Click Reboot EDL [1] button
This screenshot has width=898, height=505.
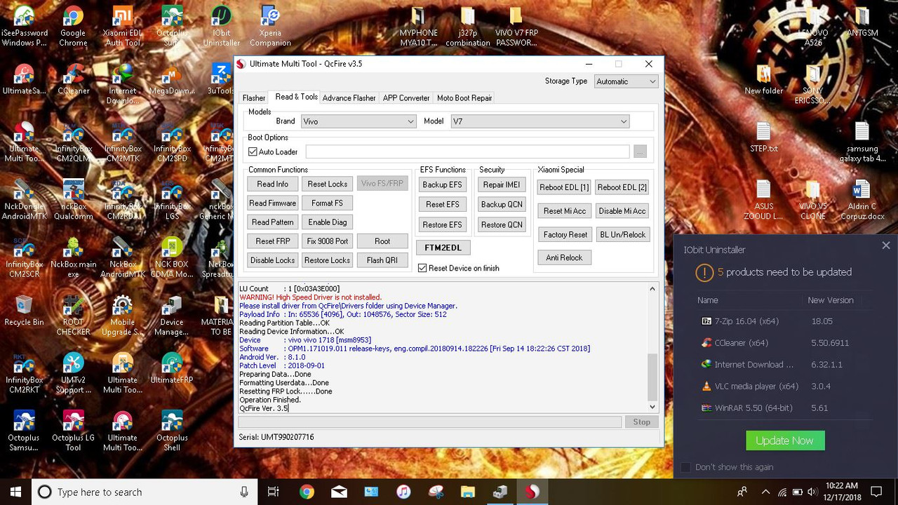coord(564,187)
